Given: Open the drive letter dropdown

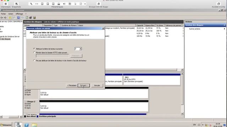Looking at the screenshot, I should click(x=81, y=49).
